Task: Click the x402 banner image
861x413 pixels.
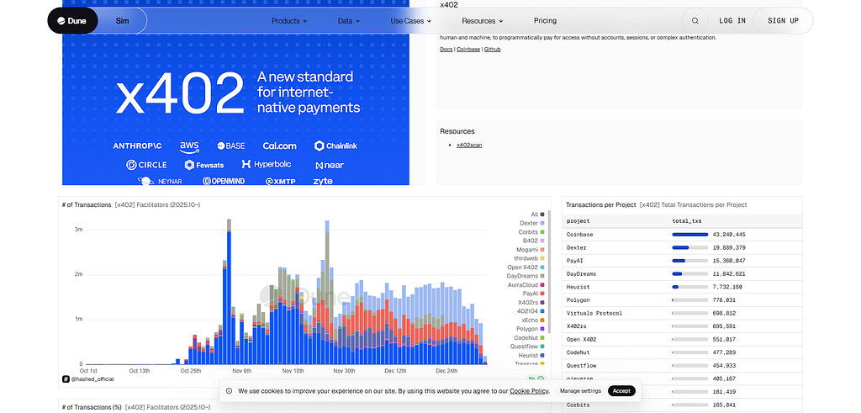Action: (x=235, y=93)
